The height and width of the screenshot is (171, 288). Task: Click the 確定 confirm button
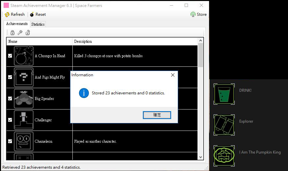(157, 115)
